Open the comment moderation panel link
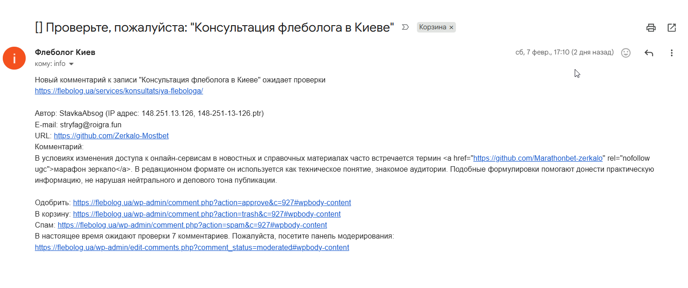Image resolution: width=688 pixels, height=288 pixels. 192,247
